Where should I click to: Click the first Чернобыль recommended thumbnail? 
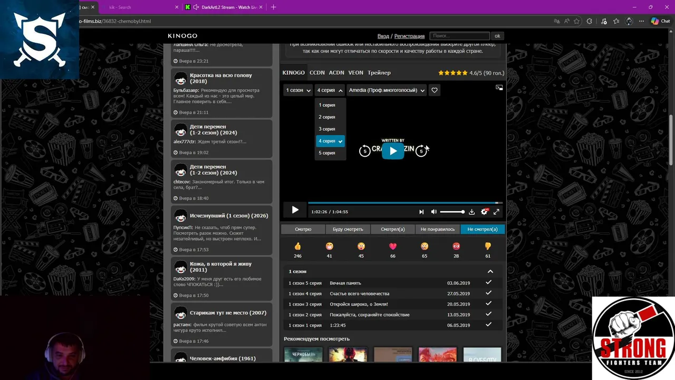click(x=303, y=354)
